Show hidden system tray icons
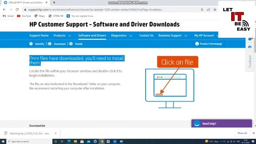The image size is (256, 144). tap(221, 141)
